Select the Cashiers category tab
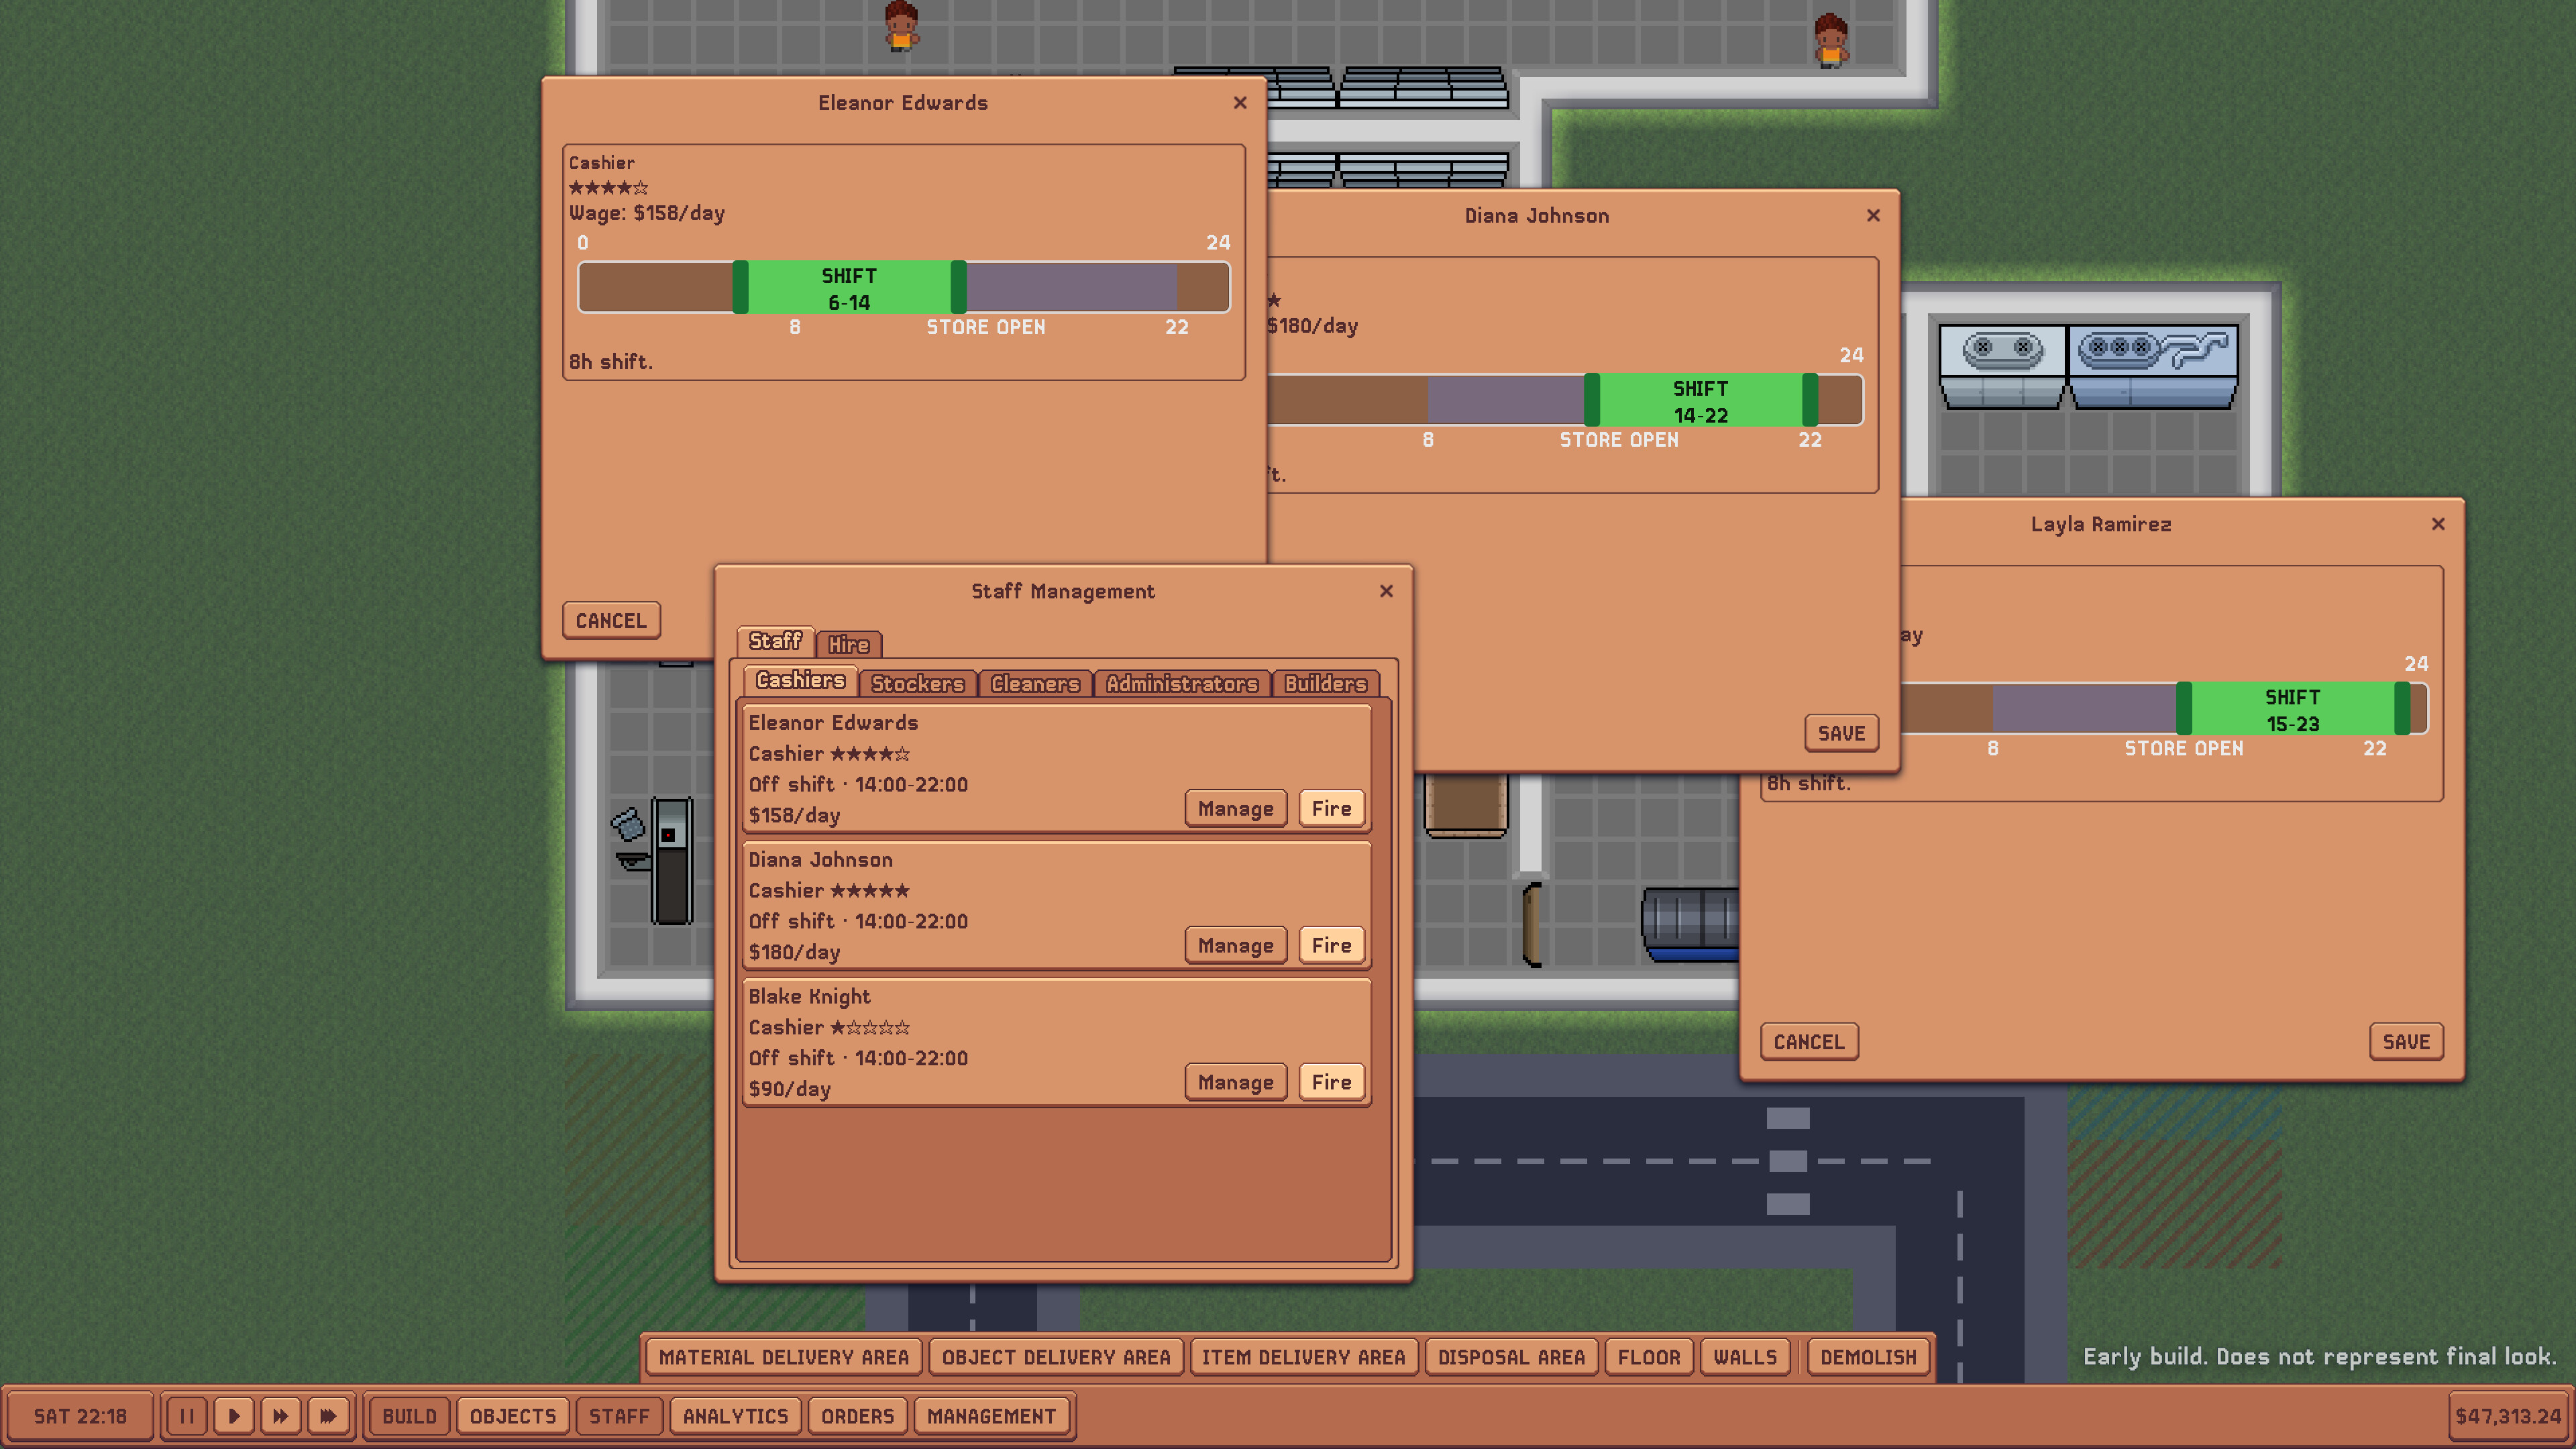The height and width of the screenshot is (1449, 2576). 800,680
